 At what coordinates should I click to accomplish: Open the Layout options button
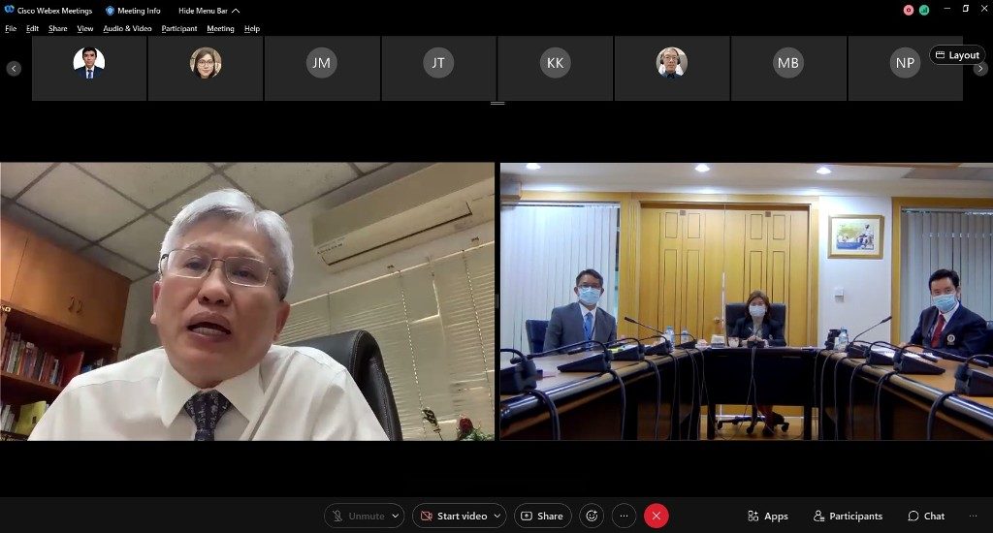957,55
